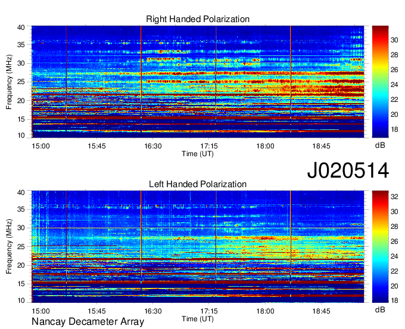Viewport: 405px width, 329px height.
Task: Click the "dB" label under the Left Handed colorbar
Action: [x=380, y=309]
